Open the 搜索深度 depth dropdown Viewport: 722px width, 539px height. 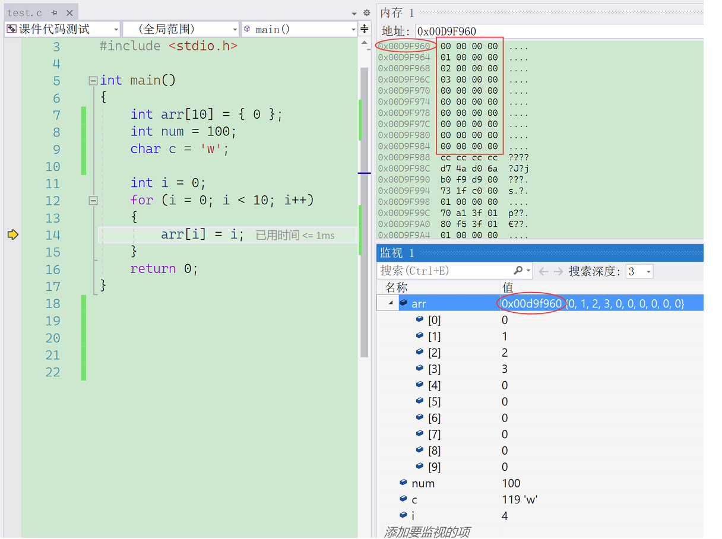pos(639,271)
